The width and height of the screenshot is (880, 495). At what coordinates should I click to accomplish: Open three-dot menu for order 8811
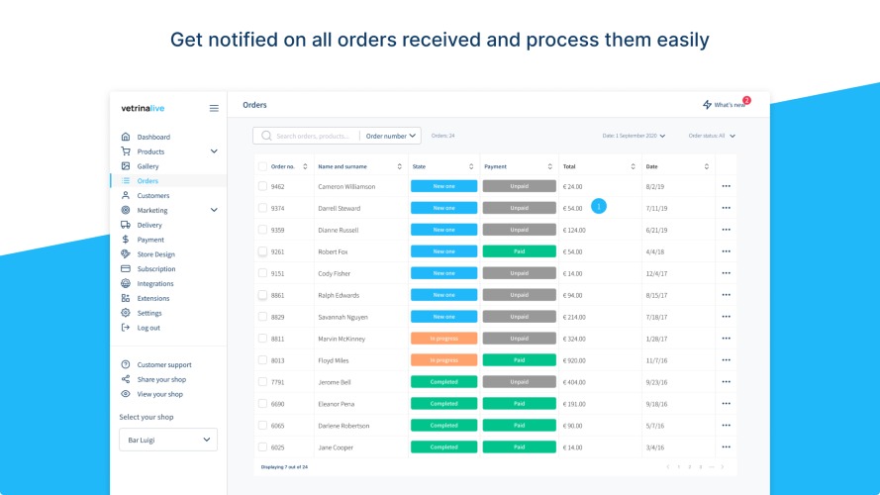click(727, 339)
